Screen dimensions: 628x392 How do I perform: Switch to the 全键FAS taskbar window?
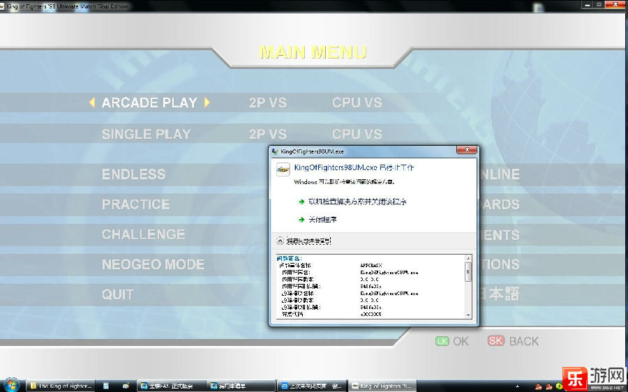point(172,386)
